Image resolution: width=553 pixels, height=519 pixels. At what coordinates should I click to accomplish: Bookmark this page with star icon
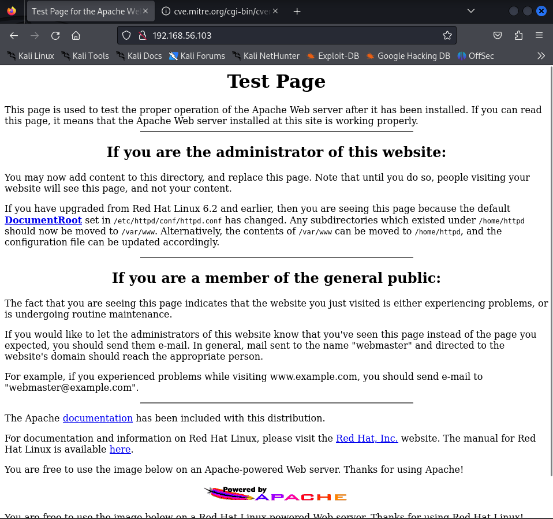coord(447,36)
